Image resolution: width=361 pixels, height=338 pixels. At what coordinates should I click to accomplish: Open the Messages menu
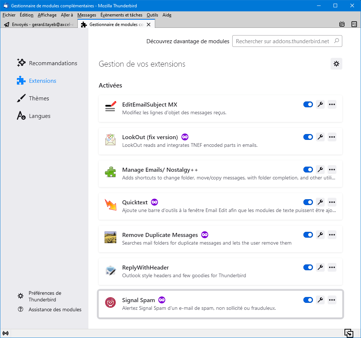pos(87,15)
